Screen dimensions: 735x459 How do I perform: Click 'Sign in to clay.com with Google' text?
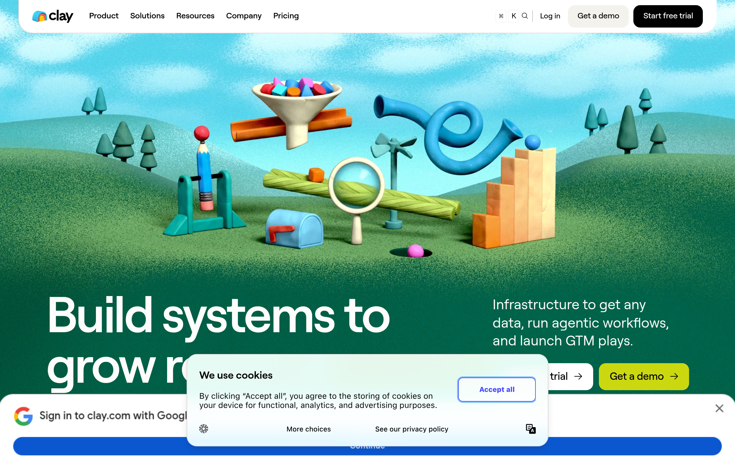coord(113,416)
